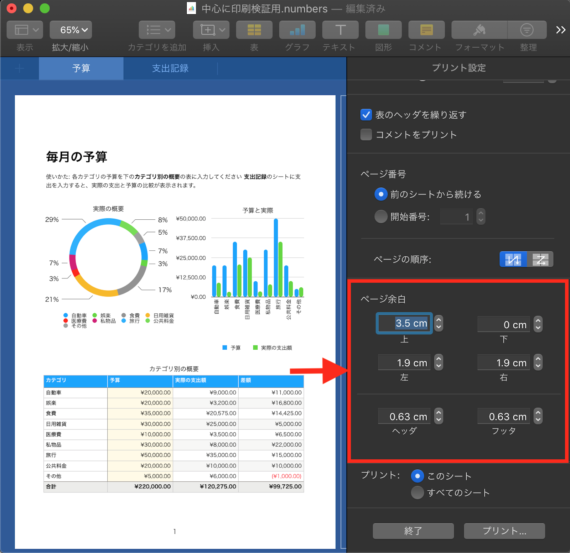Open the カテゴリを追加 dropdown
This screenshot has width=570, height=553.
click(x=157, y=30)
